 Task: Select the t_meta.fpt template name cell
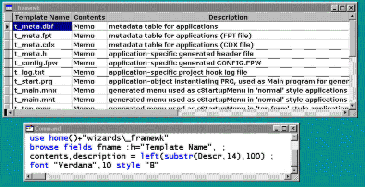click(x=42, y=36)
